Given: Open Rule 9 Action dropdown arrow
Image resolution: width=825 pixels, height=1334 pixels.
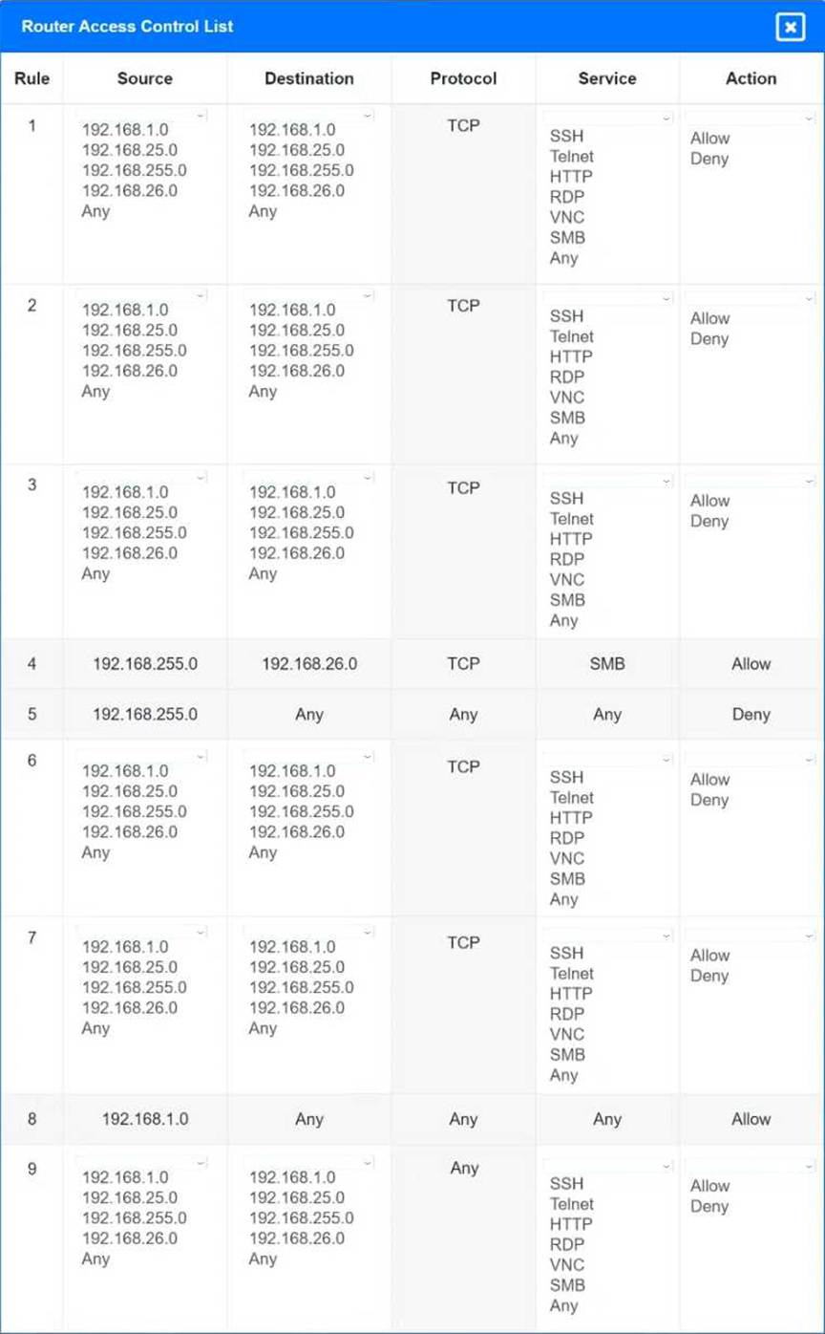Looking at the screenshot, I should 809,1167.
